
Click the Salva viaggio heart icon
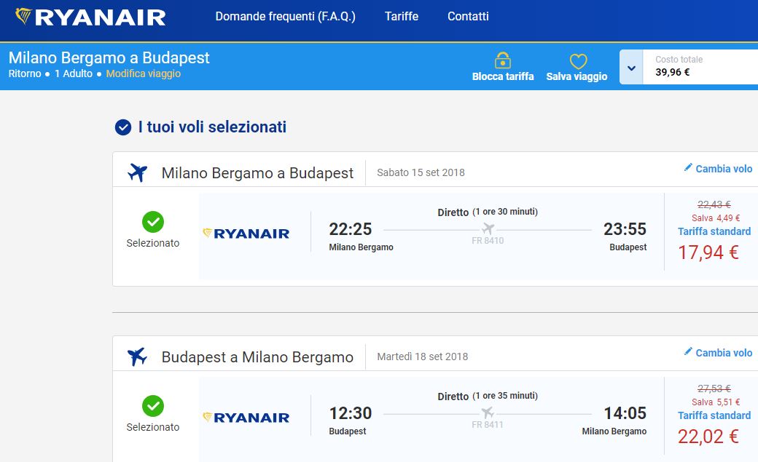(577, 61)
